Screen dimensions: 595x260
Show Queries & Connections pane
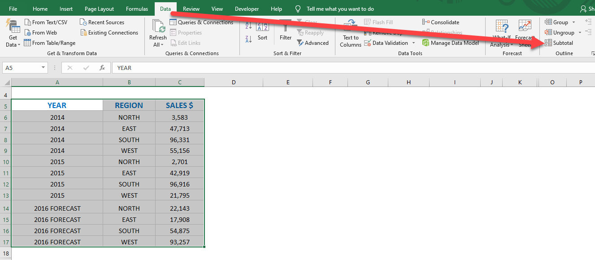(x=202, y=22)
